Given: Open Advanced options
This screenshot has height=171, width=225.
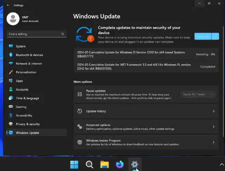Looking at the screenshot, I should pos(146,127).
